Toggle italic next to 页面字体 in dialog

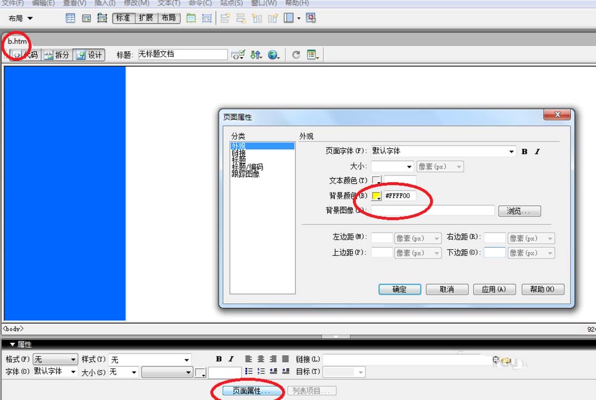537,151
